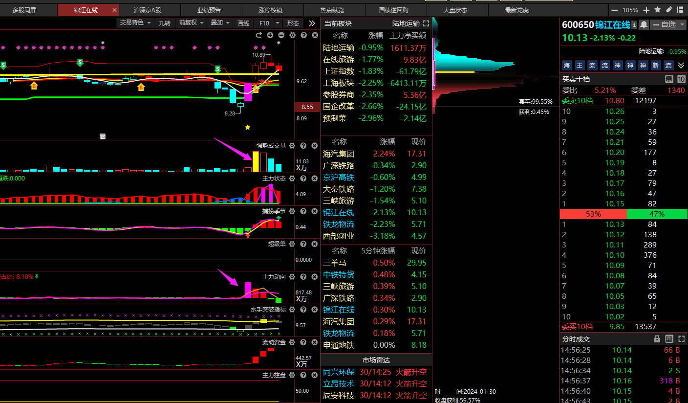
Task: Open stock info icon next to 锦江在线
Action: (x=634, y=24)
